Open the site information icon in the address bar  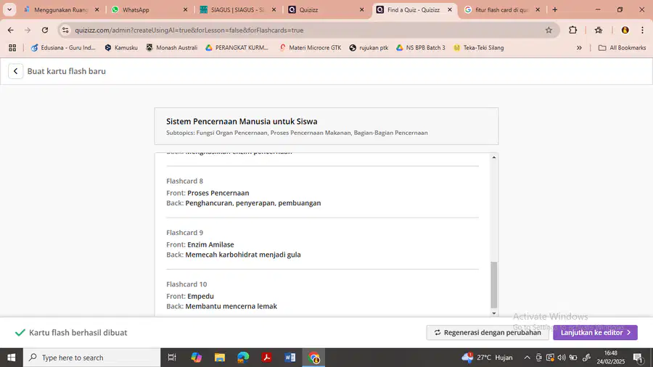pyautogui.click(x=65, y=30)
